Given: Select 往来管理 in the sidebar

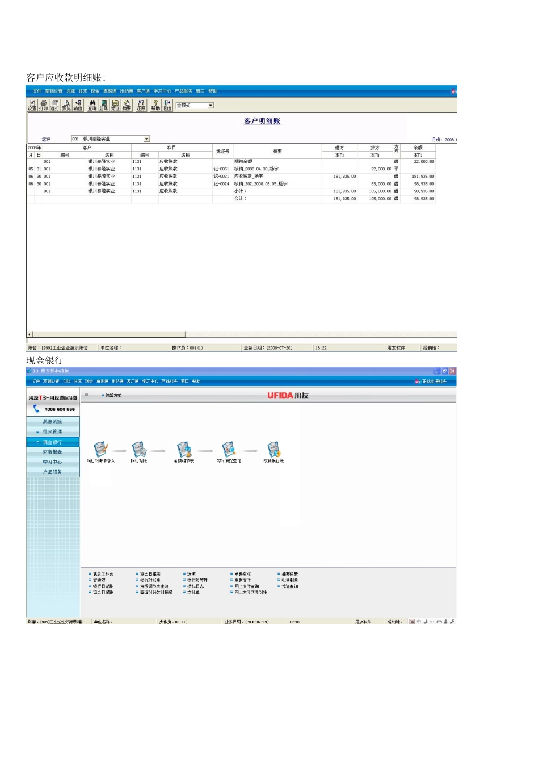Looking at the screenshot, I should (53, 432).
